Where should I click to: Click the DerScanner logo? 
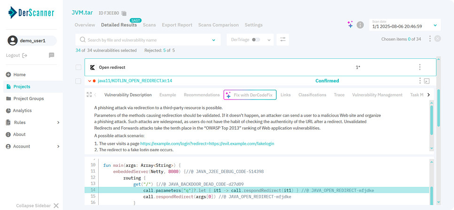31,12
